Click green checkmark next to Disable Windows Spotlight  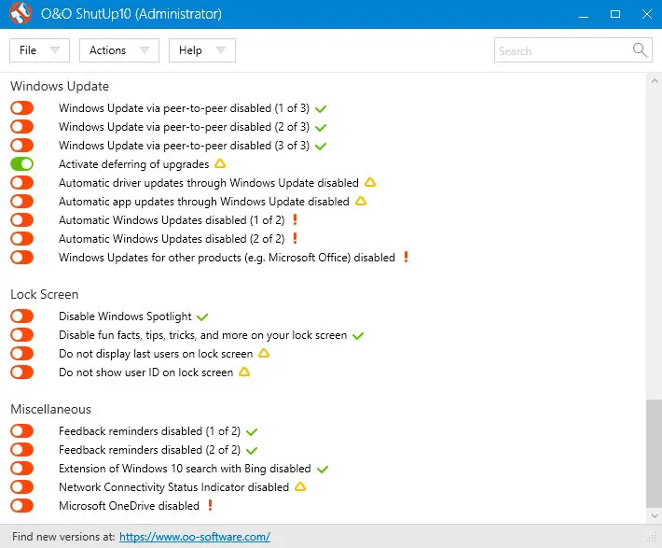pyautogui.click(x=202, y=317)
